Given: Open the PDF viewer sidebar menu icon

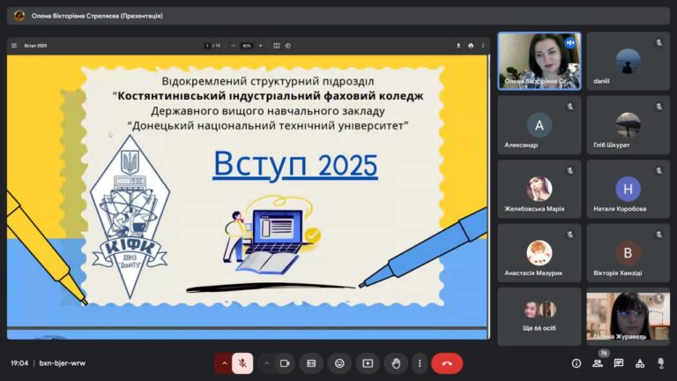Looking at the screenshot, I should 14,45.
